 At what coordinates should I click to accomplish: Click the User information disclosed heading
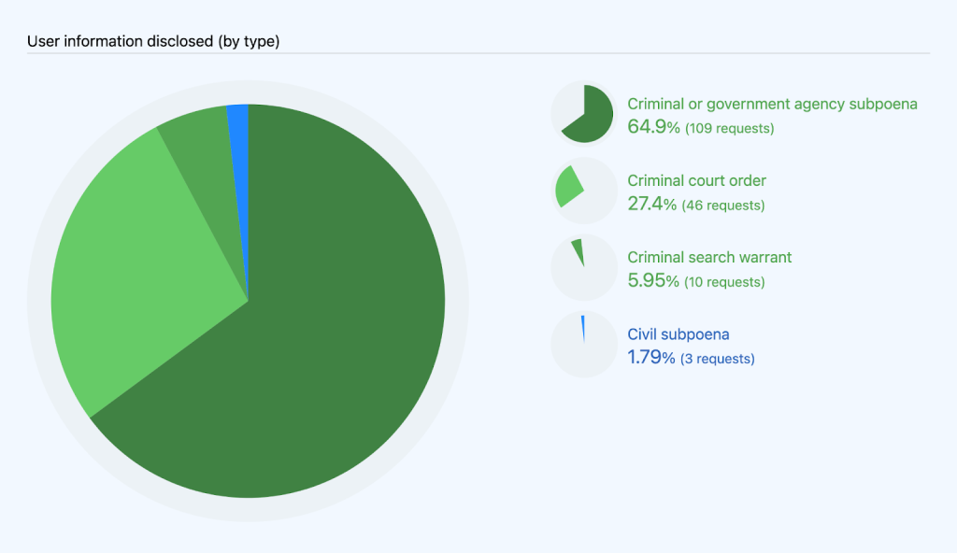153,41
